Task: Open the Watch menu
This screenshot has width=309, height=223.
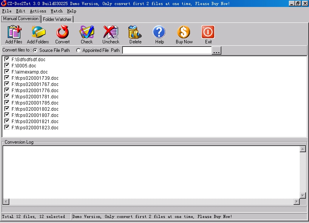Action: pyautogui.click(x=56, y=11)
